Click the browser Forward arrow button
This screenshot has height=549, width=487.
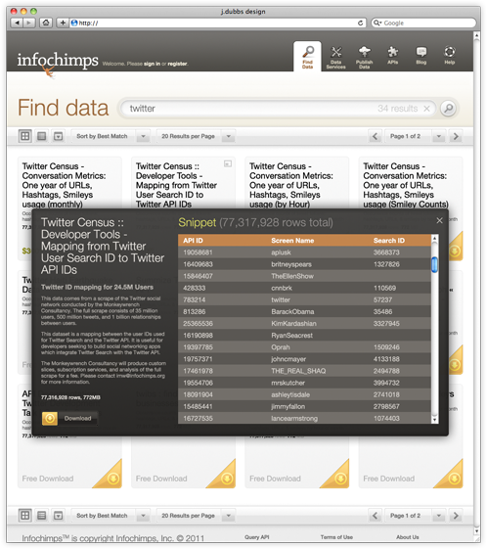point(29,23)
